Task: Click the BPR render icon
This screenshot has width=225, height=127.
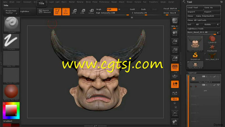Action: tap(175, 21)
